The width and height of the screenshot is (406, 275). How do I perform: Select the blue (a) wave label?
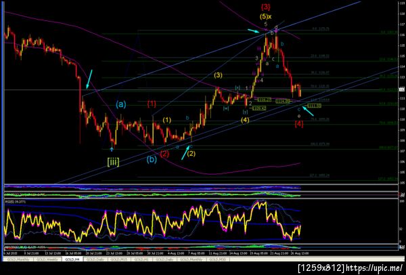tap(121, 104)
